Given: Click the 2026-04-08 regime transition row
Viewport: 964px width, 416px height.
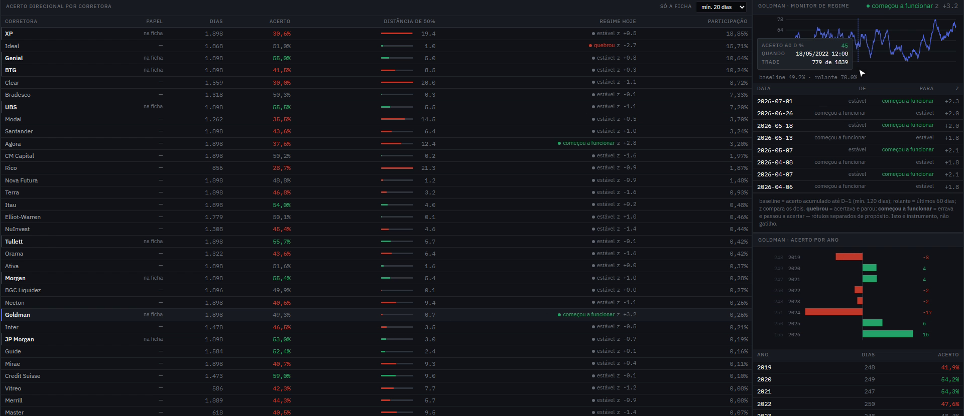Looking at the screenshot, I should pyautogui.click(x=858, y=162).
